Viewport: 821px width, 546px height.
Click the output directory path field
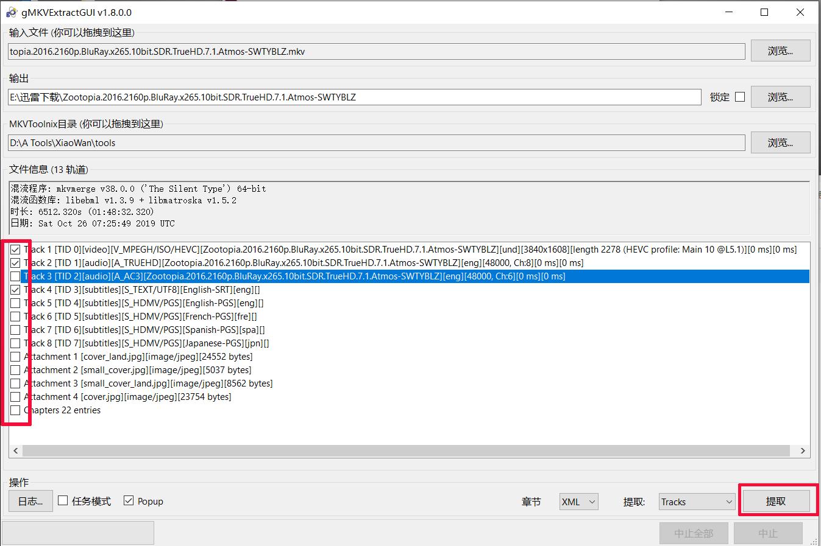(355, 97)
